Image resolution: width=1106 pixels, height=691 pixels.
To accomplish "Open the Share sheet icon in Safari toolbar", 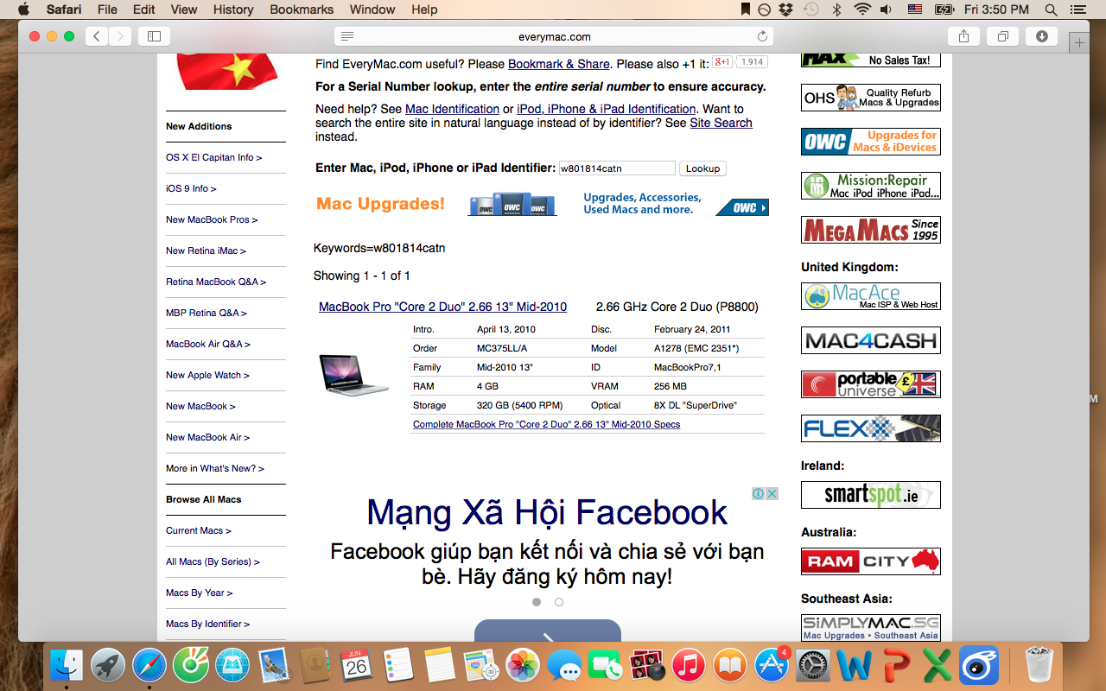I will 963,36.
